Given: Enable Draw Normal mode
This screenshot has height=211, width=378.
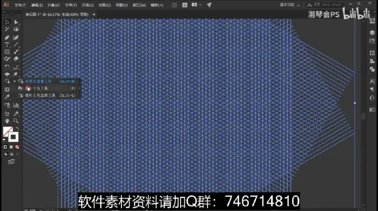Looking at the screenshot, I should tap(6, 154).
